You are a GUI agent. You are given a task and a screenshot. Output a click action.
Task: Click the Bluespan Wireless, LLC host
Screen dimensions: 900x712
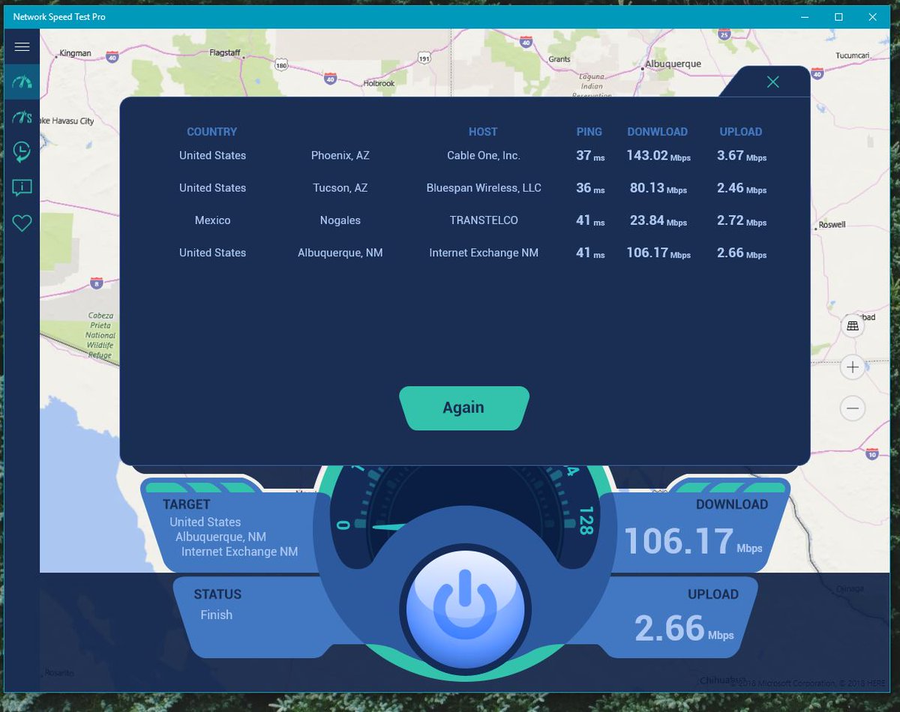(484, 188)
